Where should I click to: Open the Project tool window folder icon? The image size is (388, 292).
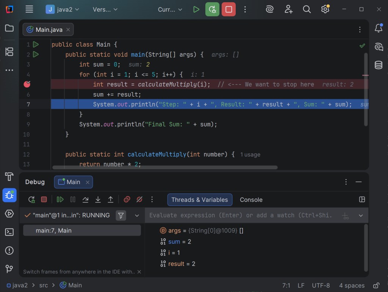(x=9, y=28)
